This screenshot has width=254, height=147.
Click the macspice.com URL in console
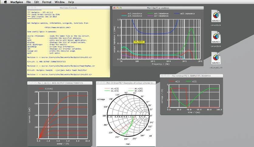point(57,27)
